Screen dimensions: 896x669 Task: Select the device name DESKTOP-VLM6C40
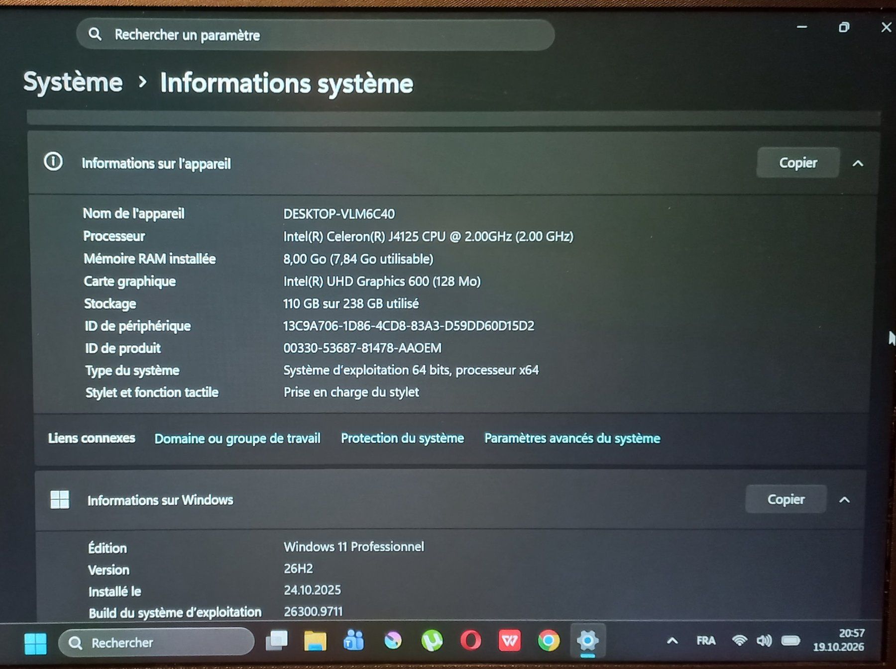coord(339,214)
